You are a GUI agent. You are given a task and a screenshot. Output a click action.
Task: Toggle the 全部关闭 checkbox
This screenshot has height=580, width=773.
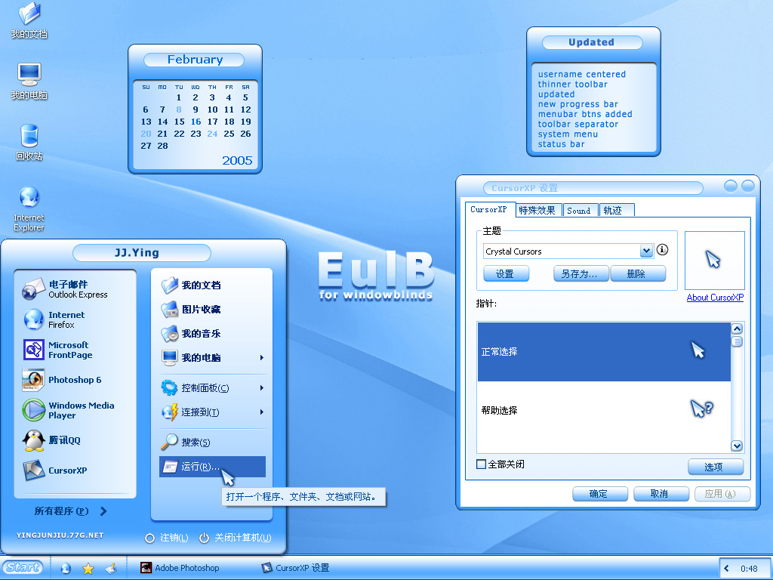pyautogui.click(x=481, y=464)
